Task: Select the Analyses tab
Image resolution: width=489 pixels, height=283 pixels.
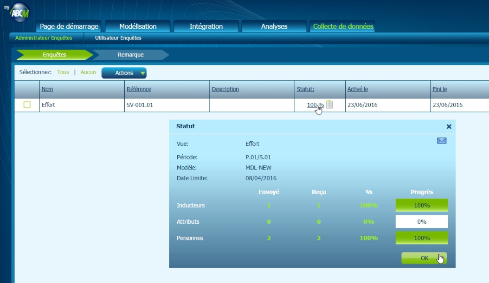Action: point(274,26)
